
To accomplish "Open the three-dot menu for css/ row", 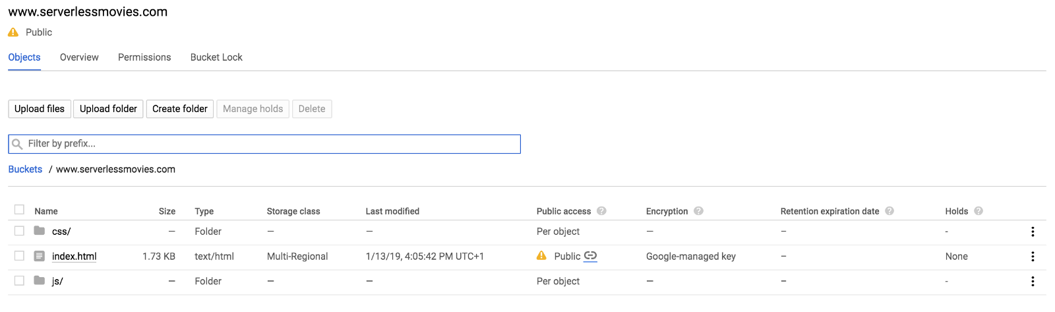I will pos(1033,232).
